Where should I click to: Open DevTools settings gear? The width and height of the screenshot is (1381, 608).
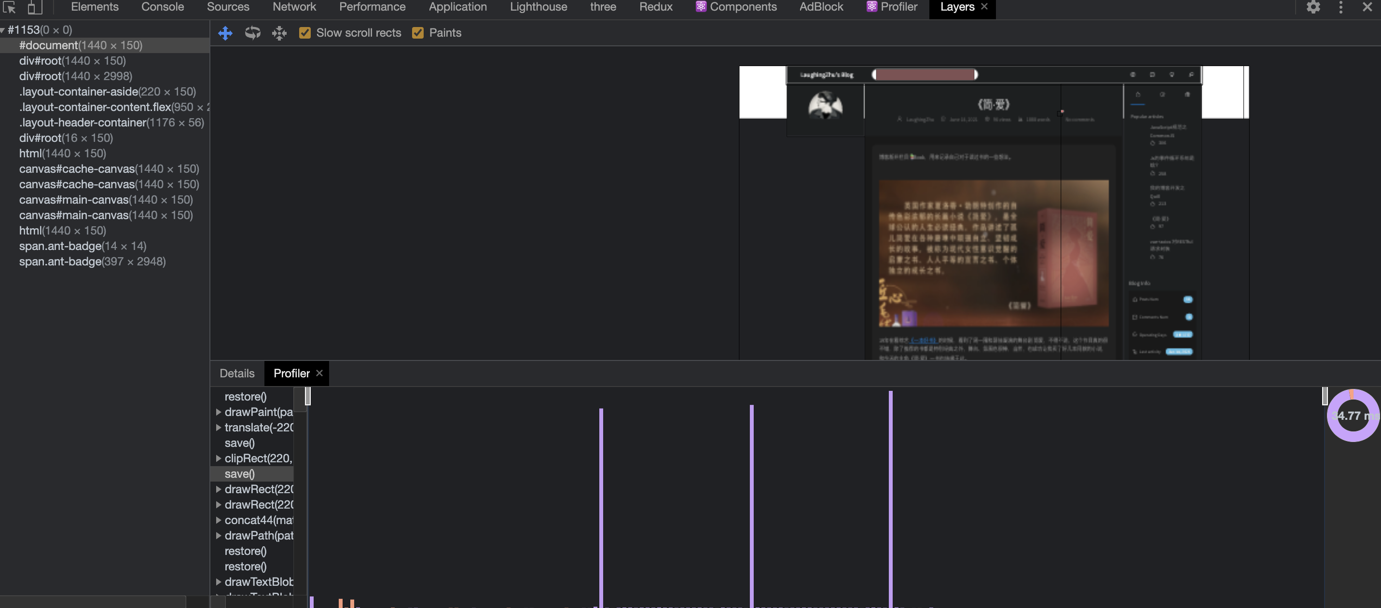click(x=1313, y=7)
